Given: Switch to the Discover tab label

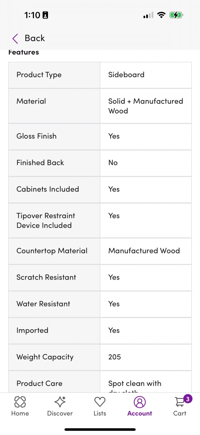Looking at the screenshot, I should [x=60, y=413].
